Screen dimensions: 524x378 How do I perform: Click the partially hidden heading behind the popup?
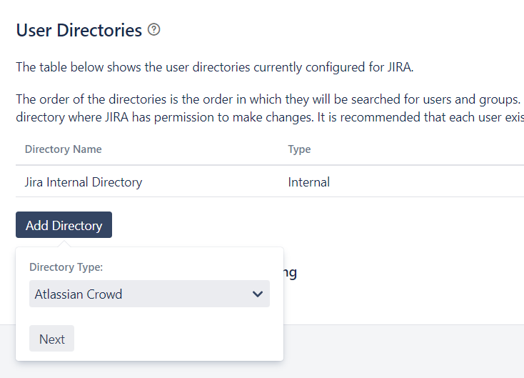(x=291, y=272)
